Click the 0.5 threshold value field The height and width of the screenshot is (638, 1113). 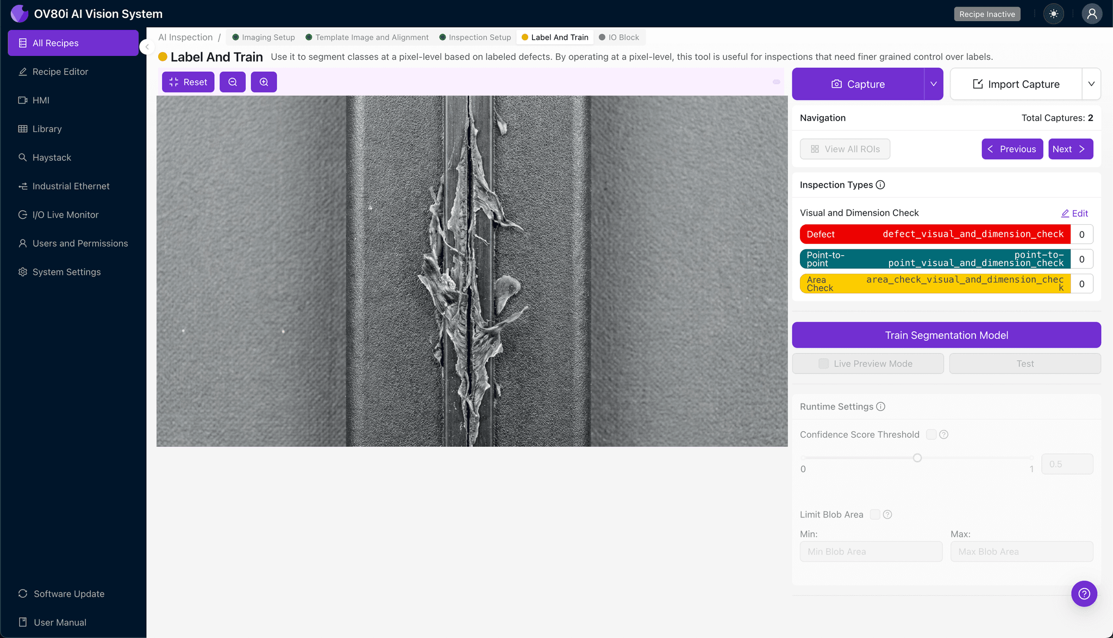pyautogui.click(x=1067, y=464)
